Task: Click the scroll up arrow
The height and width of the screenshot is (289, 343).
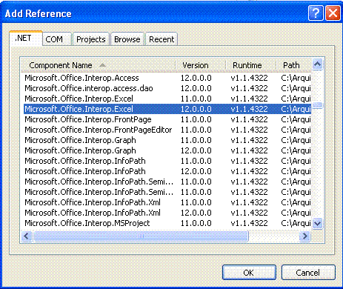Action: click(317, 64)
